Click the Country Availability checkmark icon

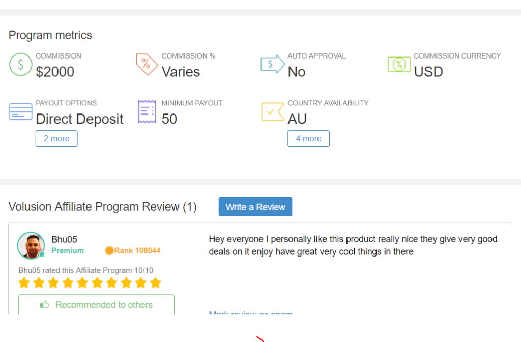click(x=273, y=111)
